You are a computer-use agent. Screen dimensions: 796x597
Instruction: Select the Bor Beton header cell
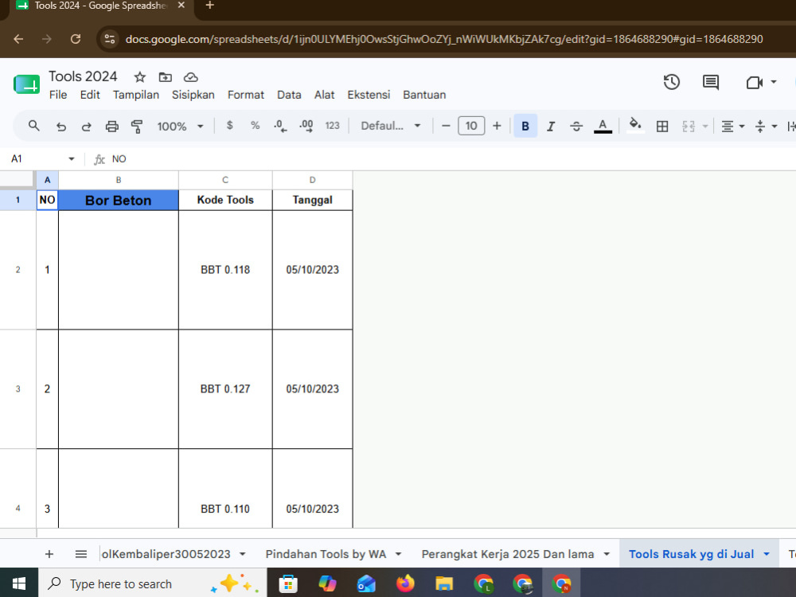click(x=119, y=200)
